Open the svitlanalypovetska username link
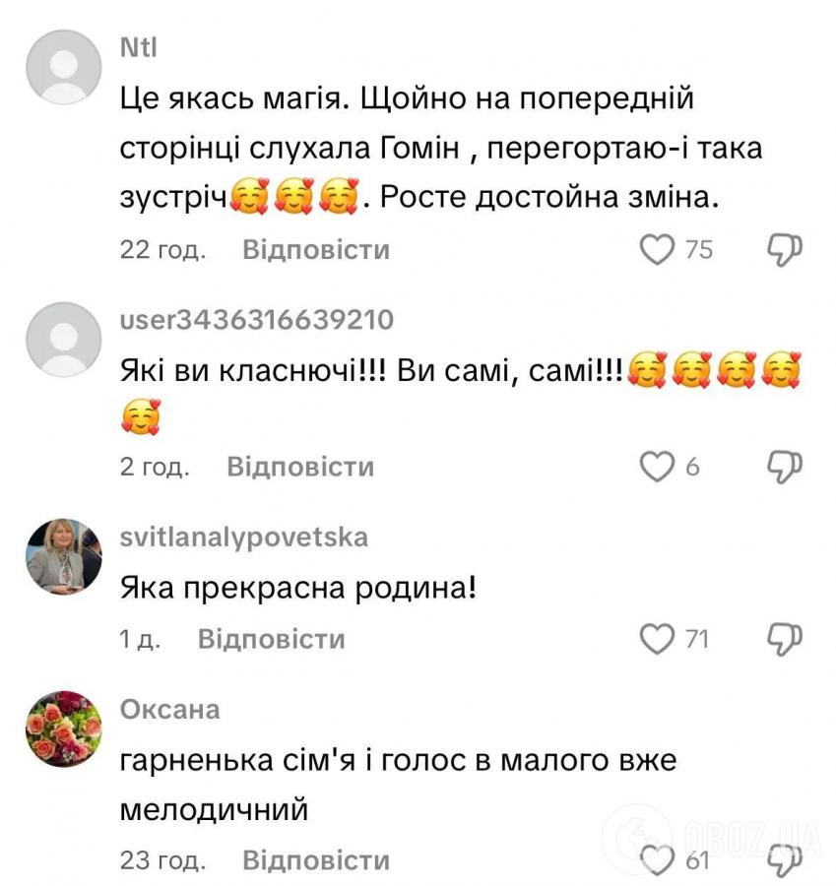The height and width of the screenshot is (886, 836). click(243, 538)
